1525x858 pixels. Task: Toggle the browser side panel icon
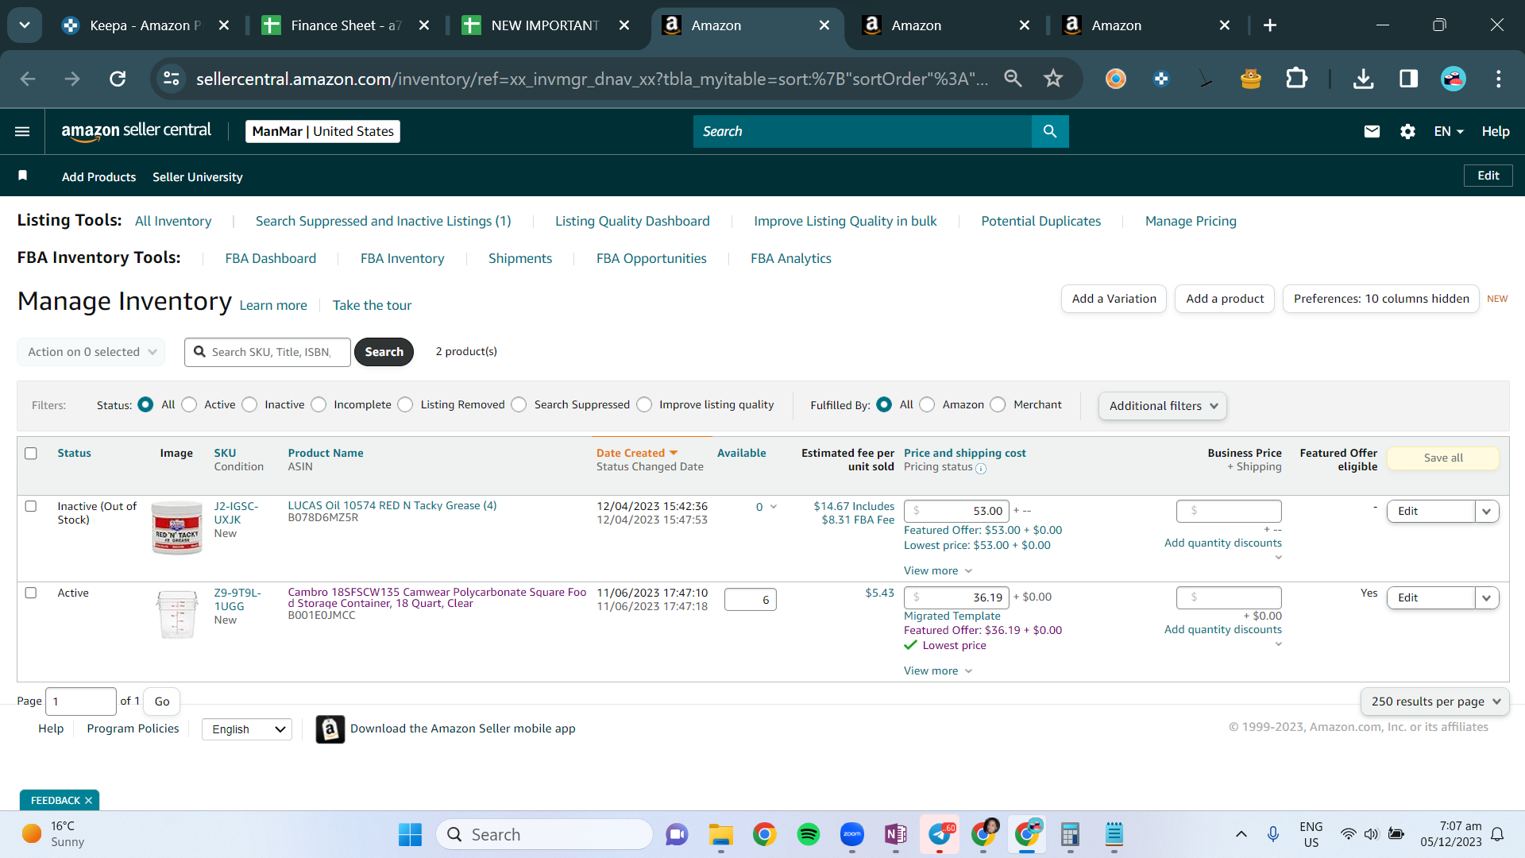tap(1408, 78)
